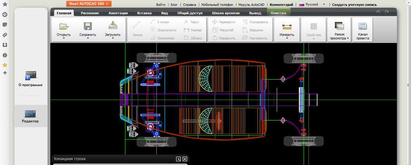Select the Облако revision cloud tool
411x165 pixels.
[193, 38]
